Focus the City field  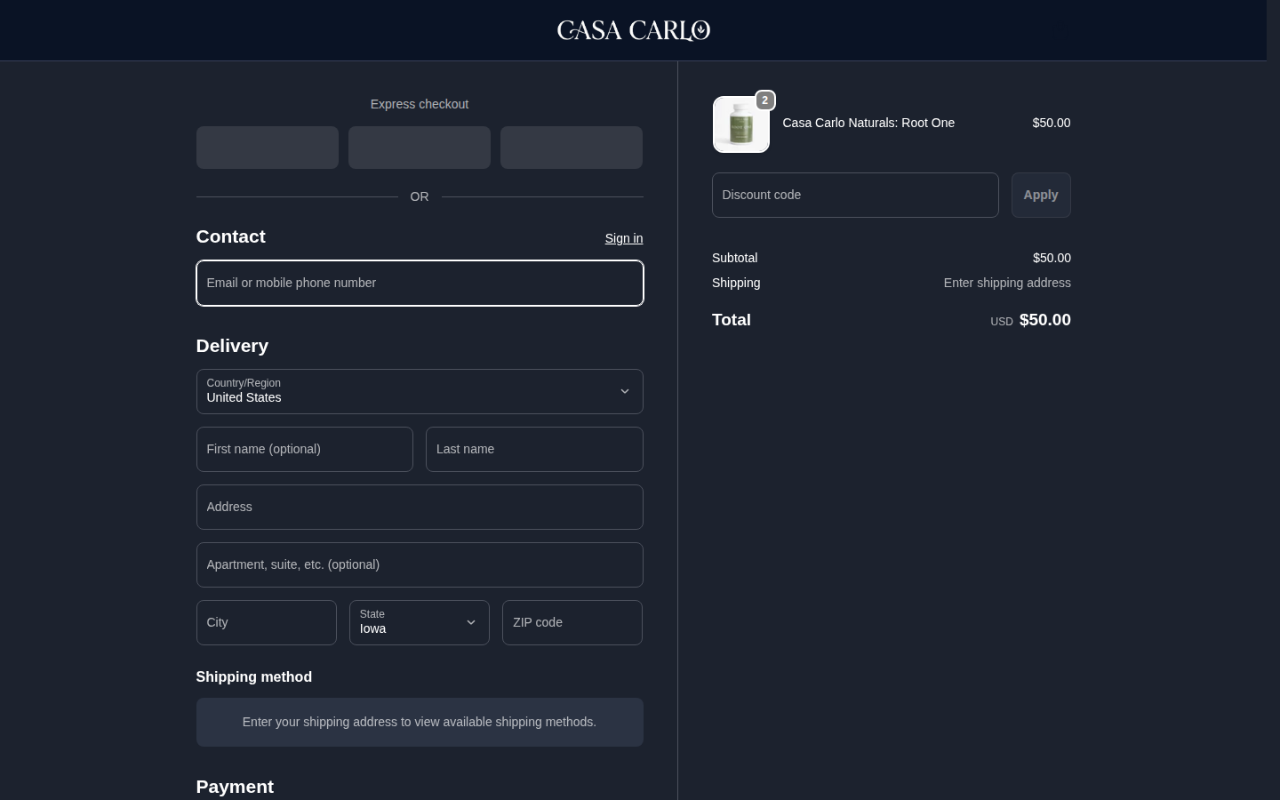click(267, 622)
